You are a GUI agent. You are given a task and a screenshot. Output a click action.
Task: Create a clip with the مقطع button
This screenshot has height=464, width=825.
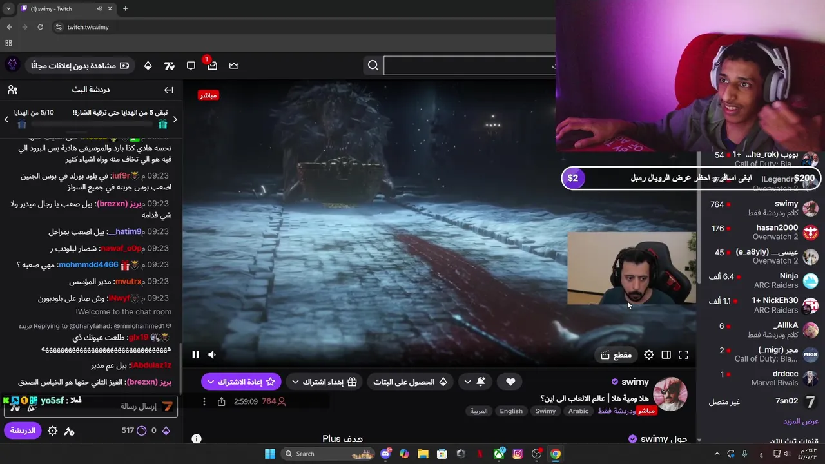pos(616,354)
